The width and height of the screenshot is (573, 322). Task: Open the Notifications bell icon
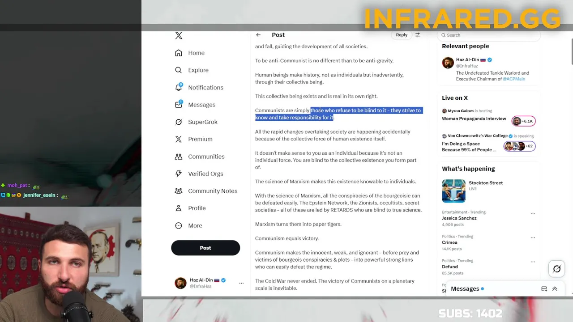pyautogui.click(x=179, y=87)
